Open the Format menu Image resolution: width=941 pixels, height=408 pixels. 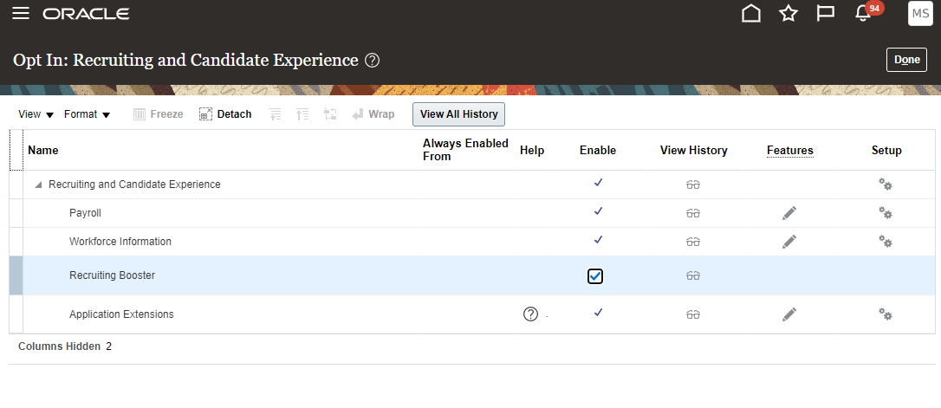click(x=88, y=114)
